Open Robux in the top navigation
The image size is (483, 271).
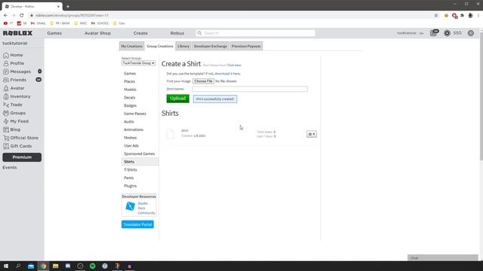tap(177, 33)
